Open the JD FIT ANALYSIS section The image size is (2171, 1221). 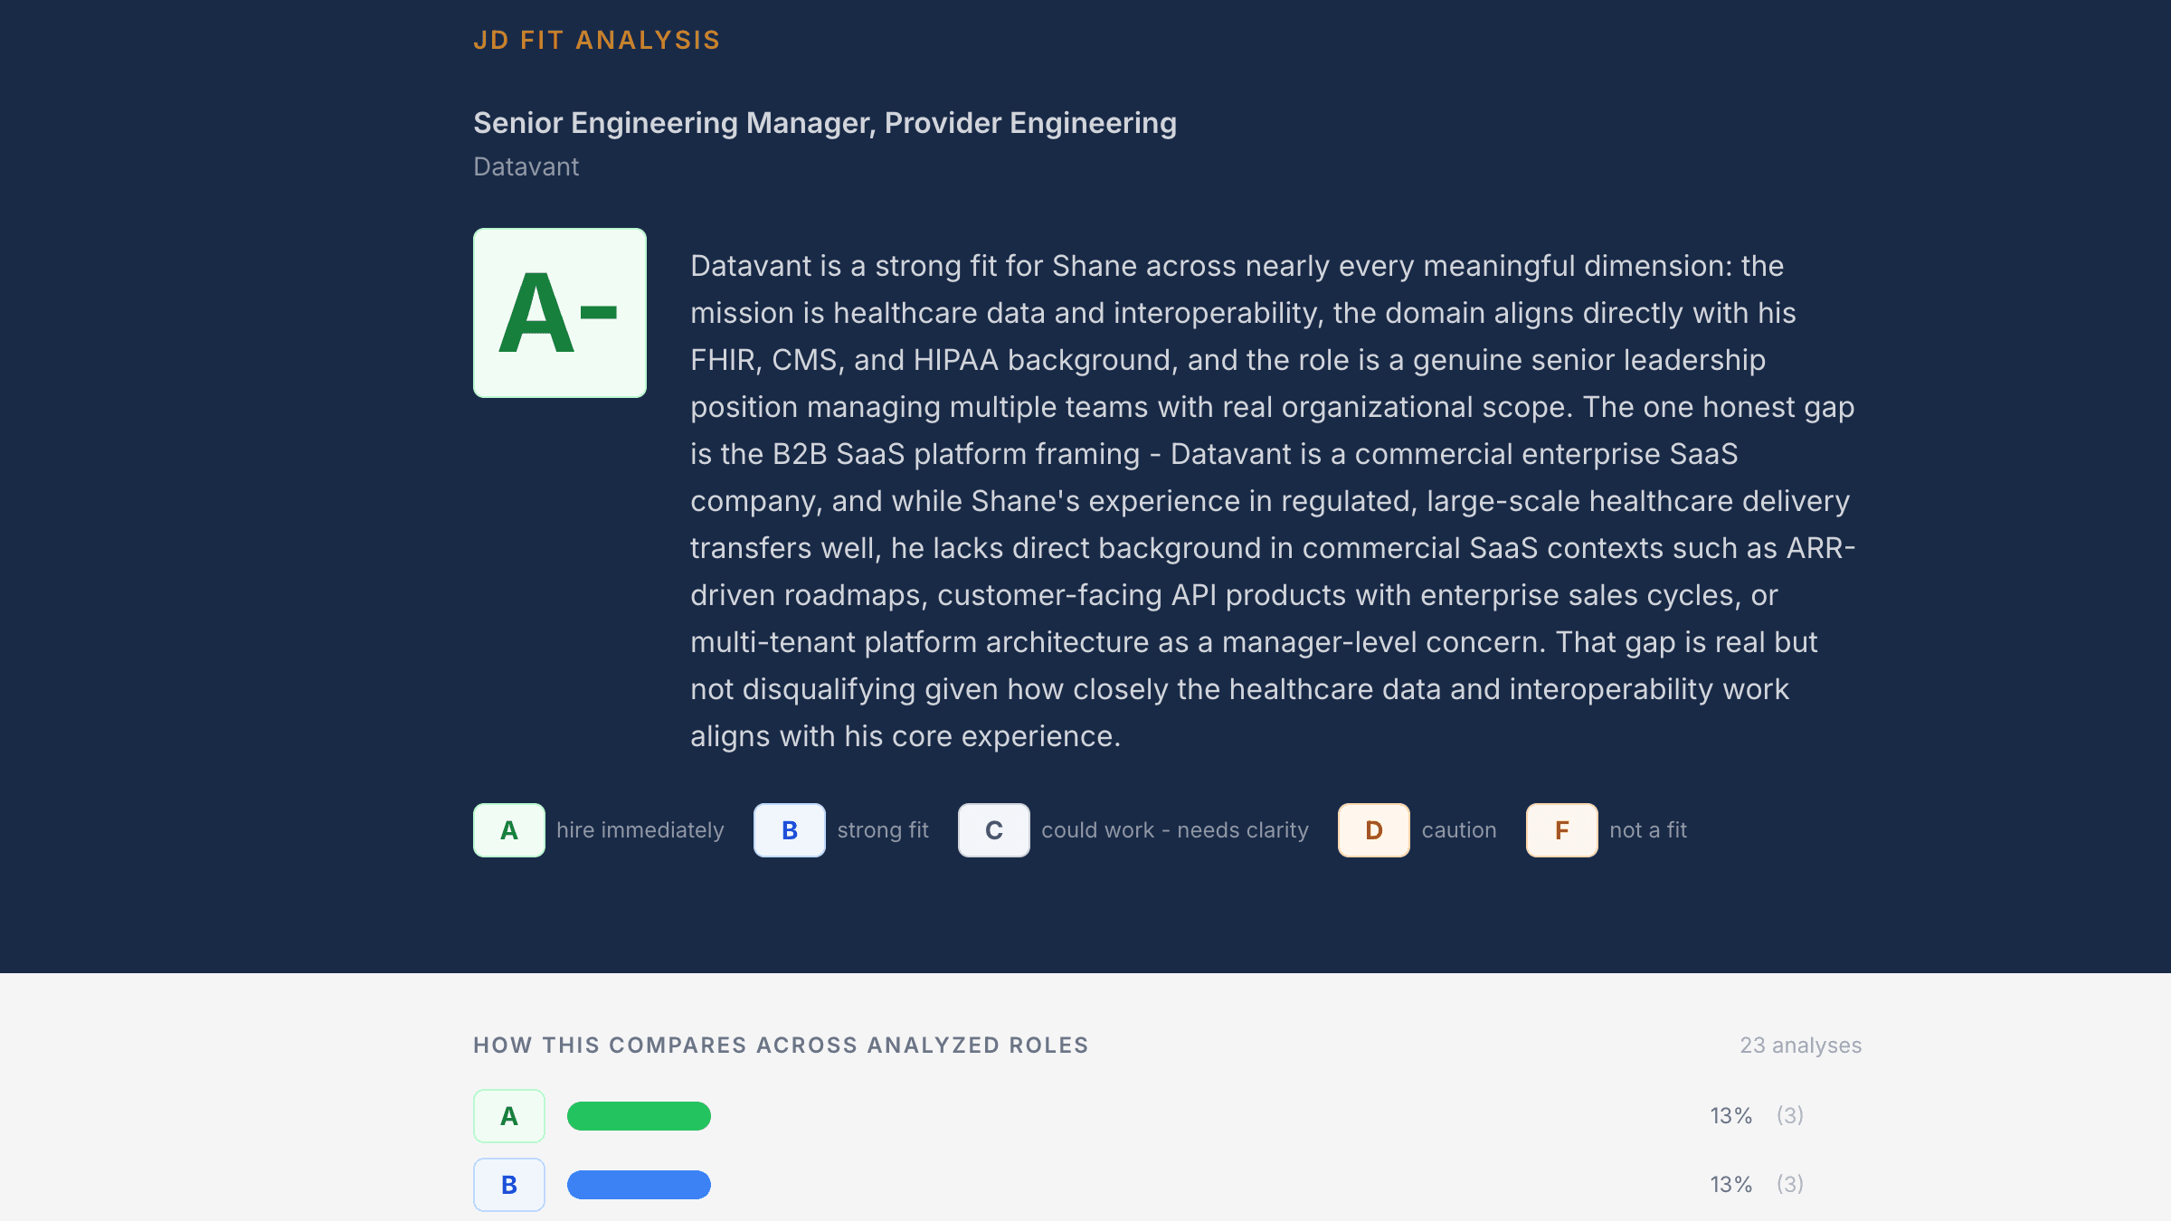coord(596,39)
